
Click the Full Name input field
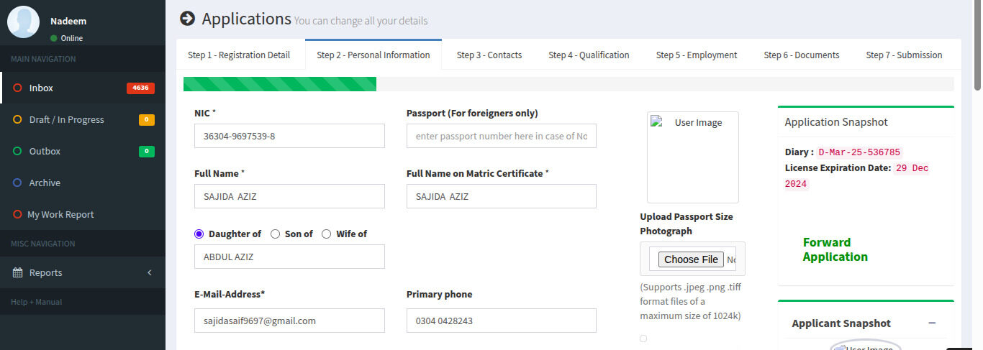(289, 196)
